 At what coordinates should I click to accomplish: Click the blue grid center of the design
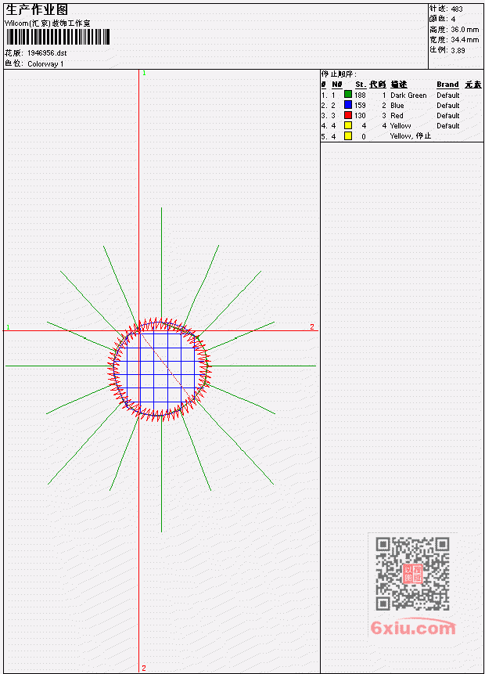point(161,369)
